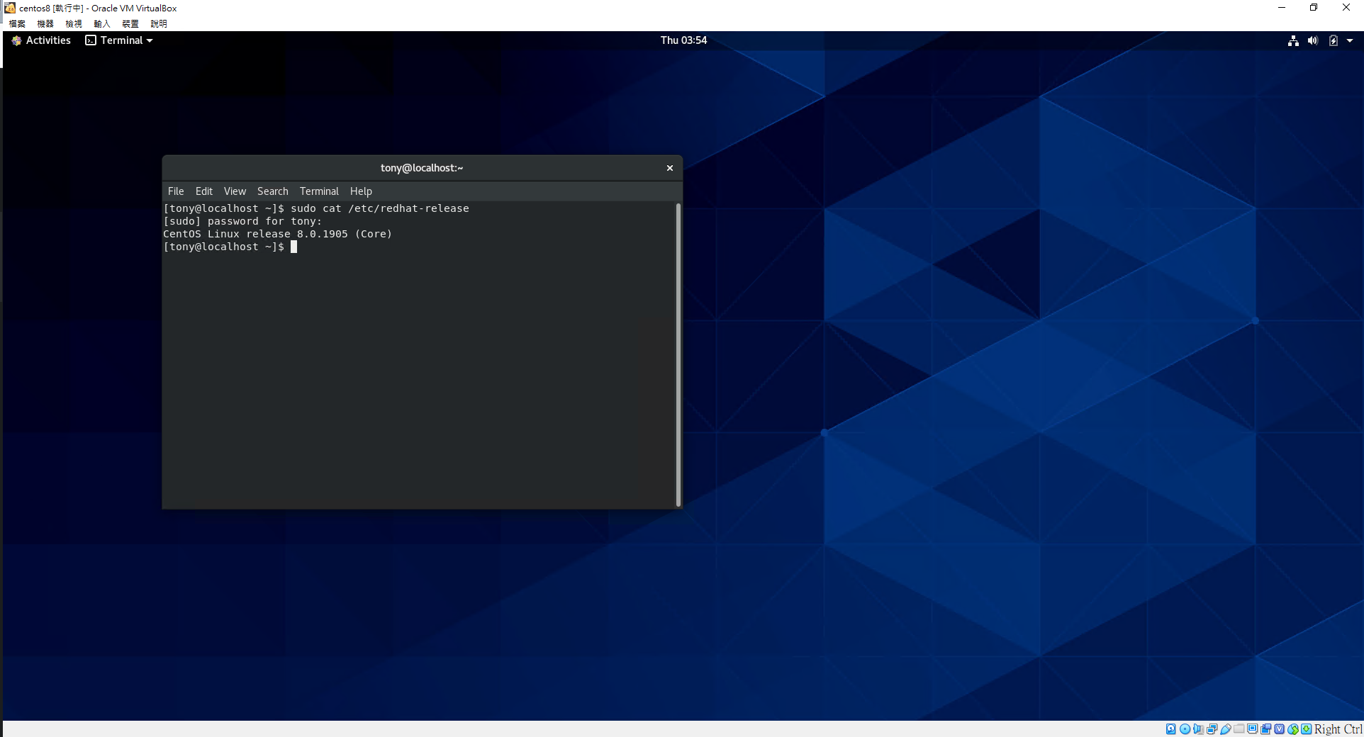Expand the GNOME system menu arrow
Screen dimensions: 1364x737
1350,41
